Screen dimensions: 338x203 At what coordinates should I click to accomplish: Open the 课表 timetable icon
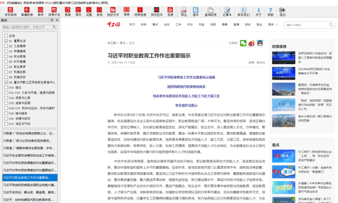126,12
